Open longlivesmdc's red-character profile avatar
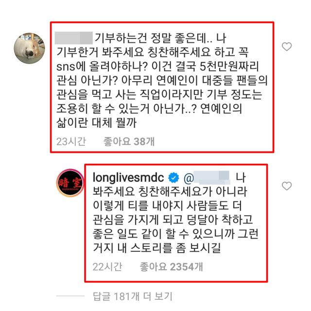 coord(70,183)
